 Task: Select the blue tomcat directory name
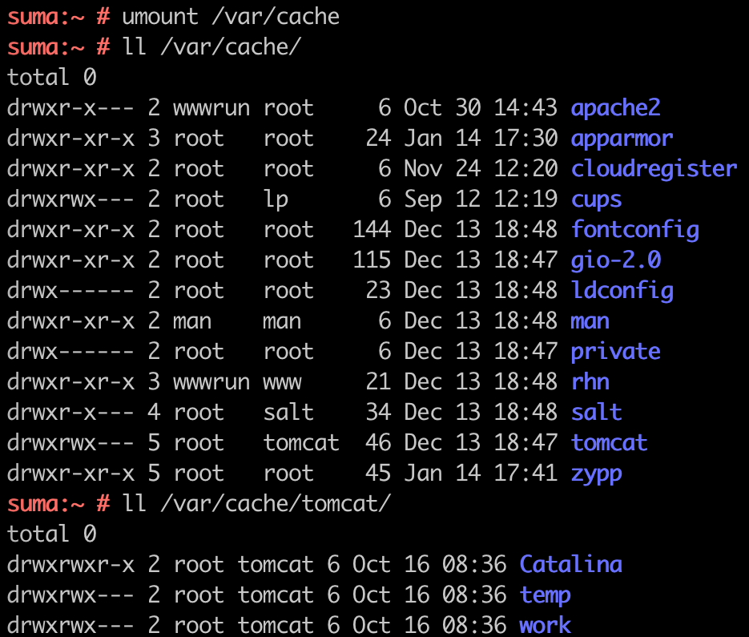tap(609, 442)
